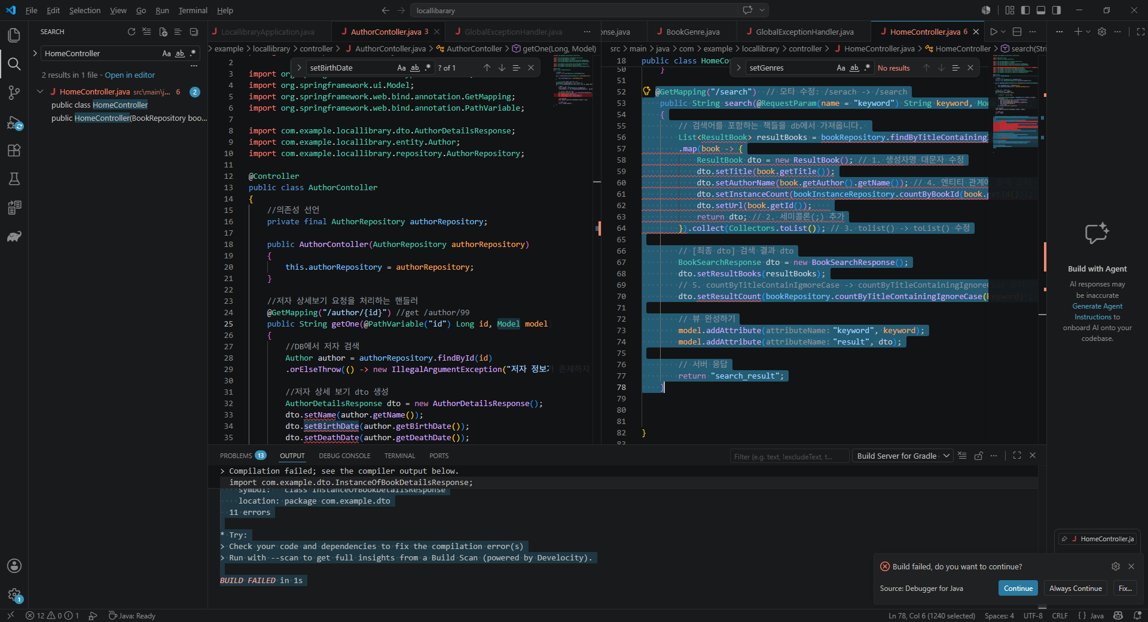The width and height of the screenshot is (1148, 622).
Task: Toggle whole word match in the sidebar search box
Action: (x=180, y=53)
